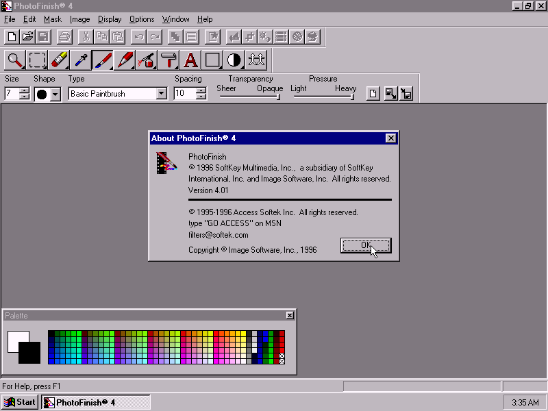Viewport: 548px width, 411px height.
Task: Click the Undo arrow icon
Action: (139, 37)
